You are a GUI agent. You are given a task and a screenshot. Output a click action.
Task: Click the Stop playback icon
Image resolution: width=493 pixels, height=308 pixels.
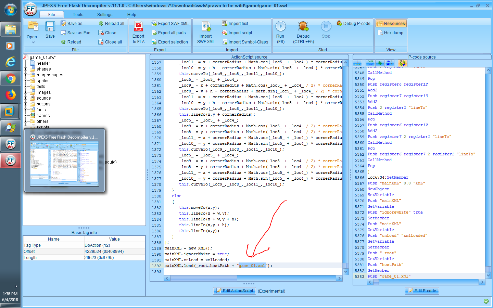(x=326, y=26)
